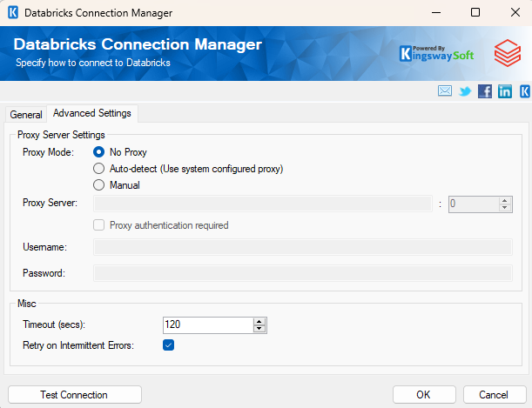Click the 'Proxy Server:' label
The height and width of the screenshot is (408, 532).
coord(50,203)
